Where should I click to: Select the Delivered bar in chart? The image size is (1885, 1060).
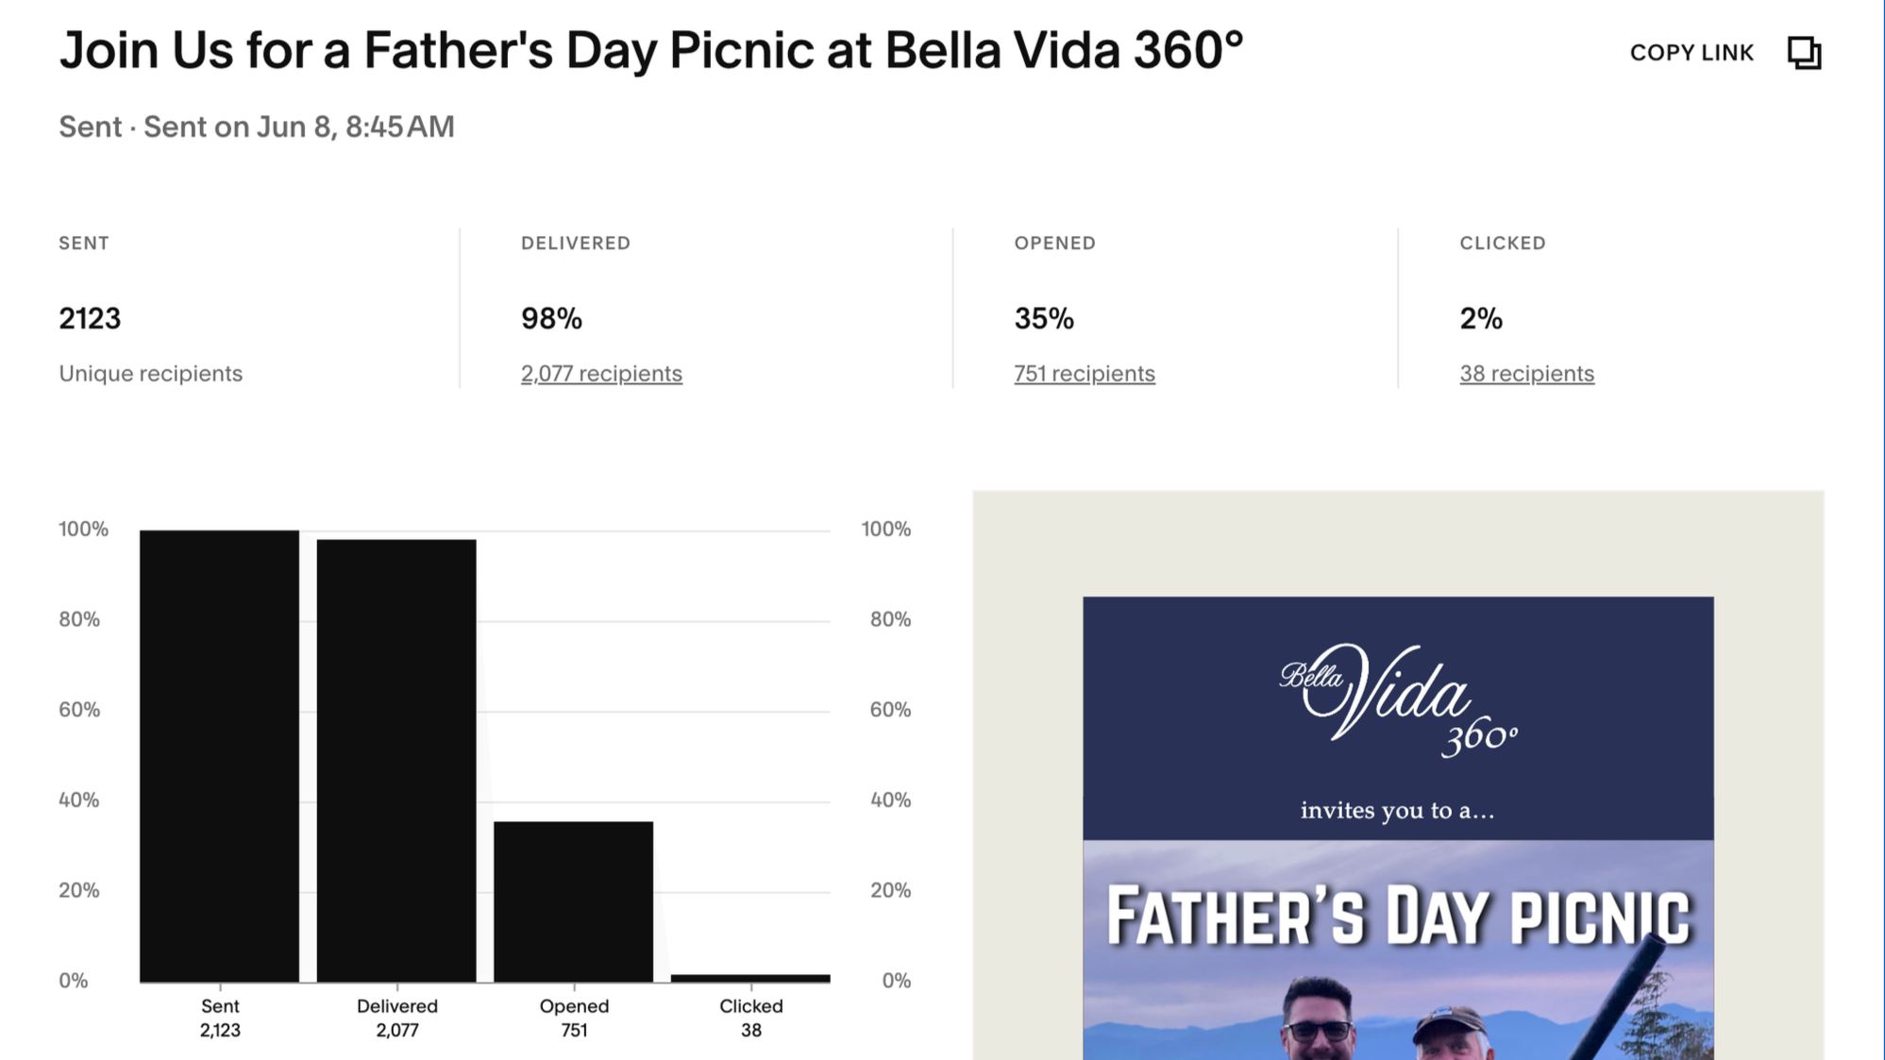[396, 761]
